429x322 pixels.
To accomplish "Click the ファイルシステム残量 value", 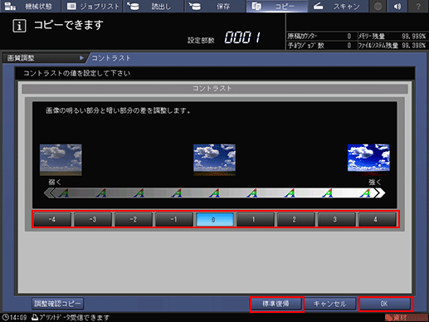I will pos(414,46).
